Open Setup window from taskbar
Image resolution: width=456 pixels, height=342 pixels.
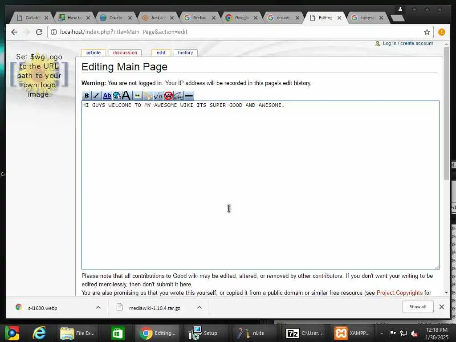click(203, 333)
